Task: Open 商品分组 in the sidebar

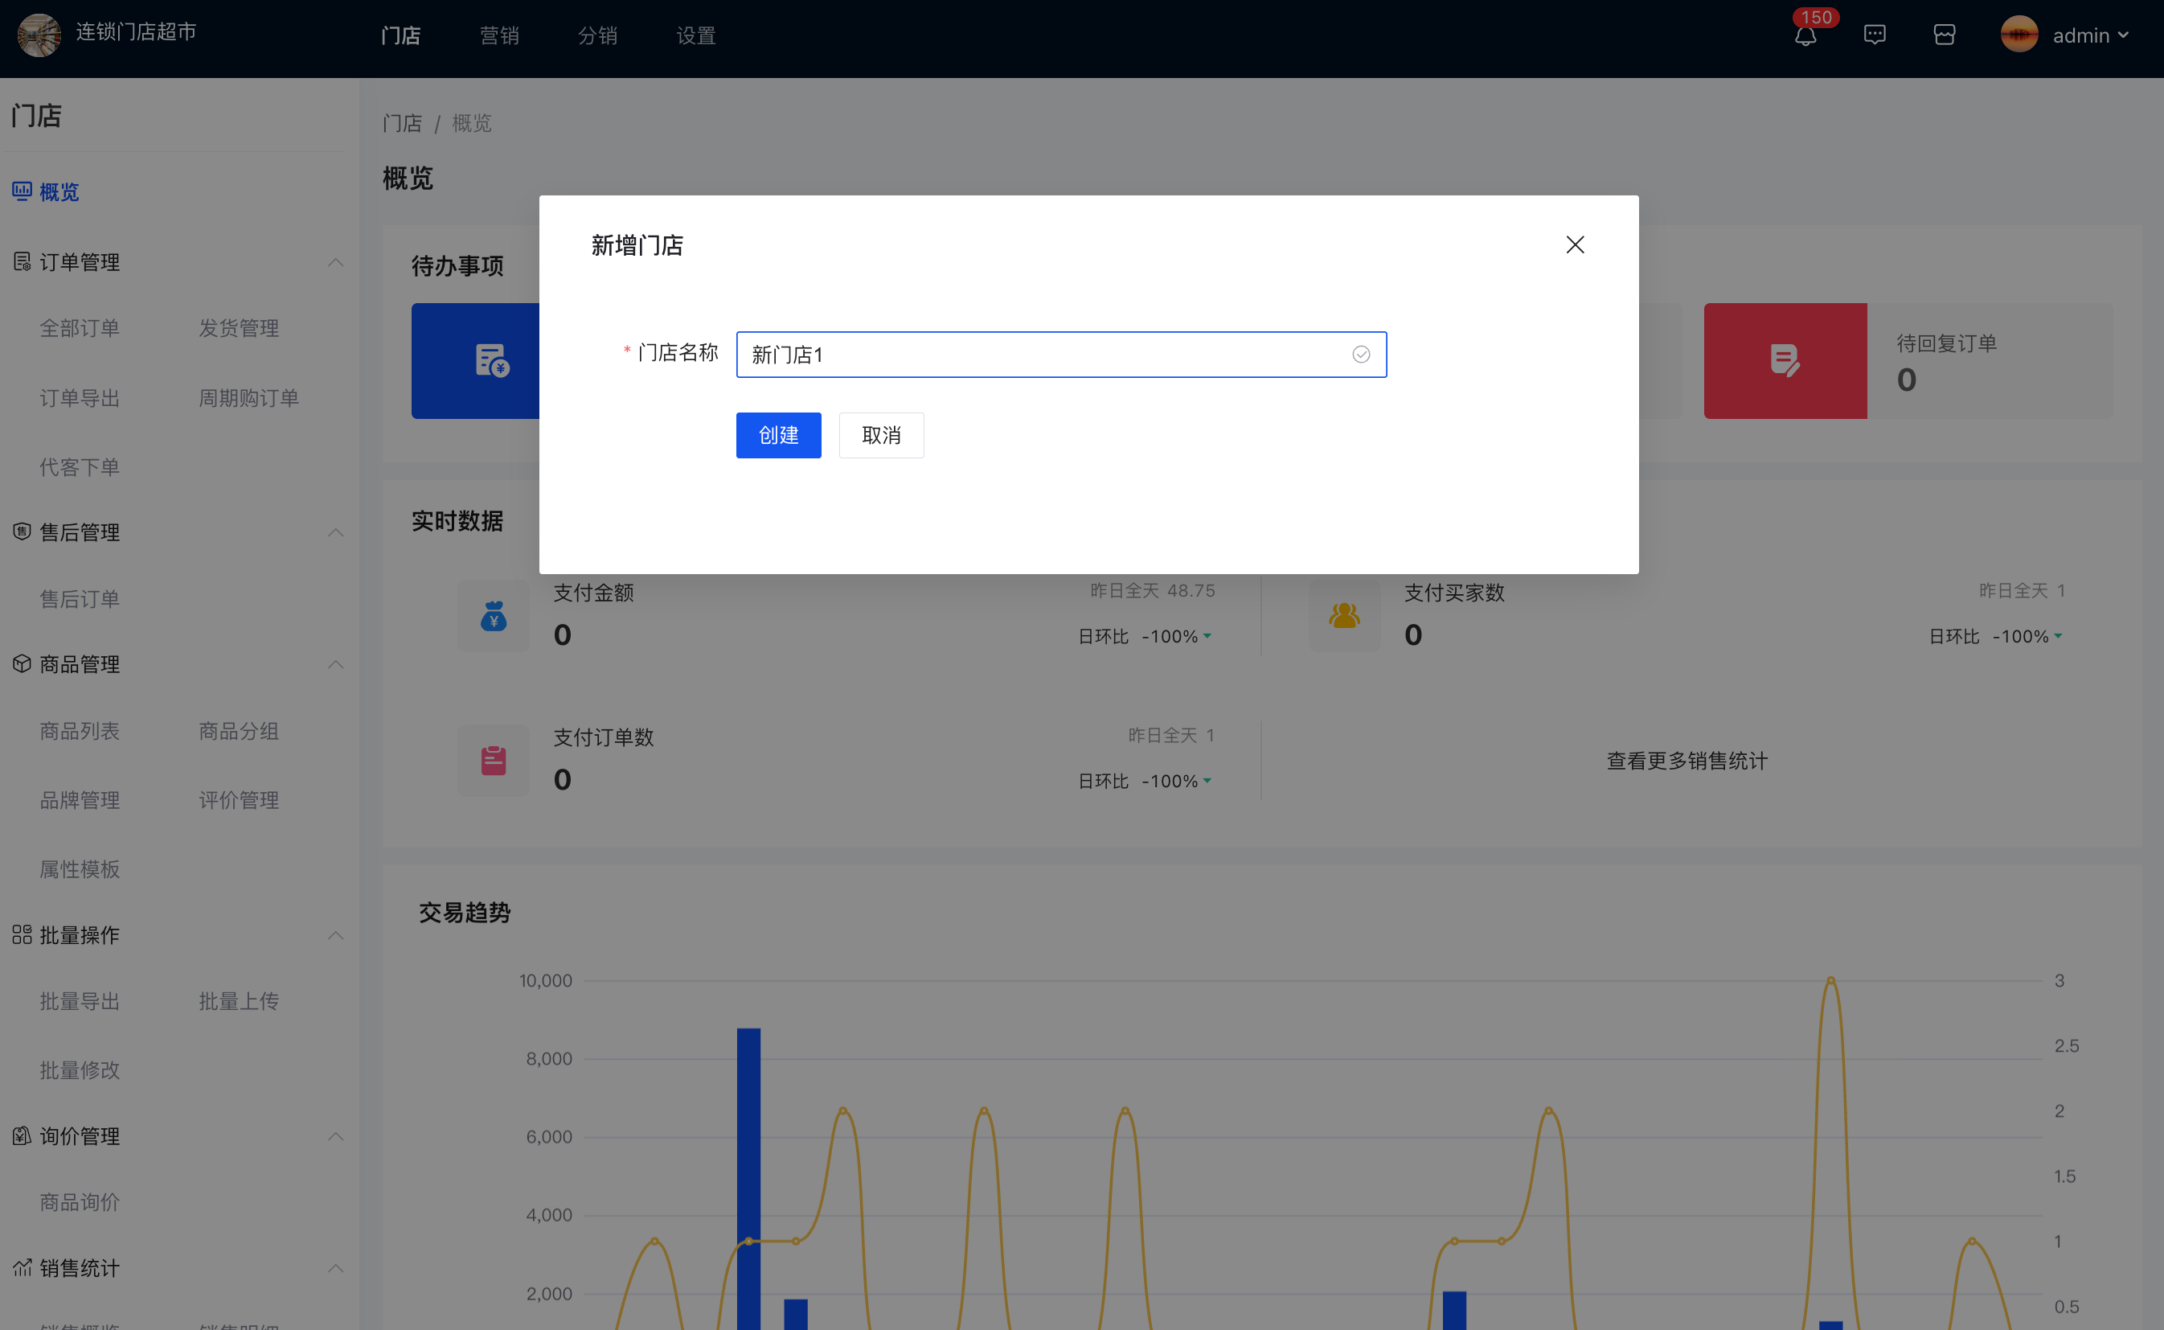Action: pos(238,731)
